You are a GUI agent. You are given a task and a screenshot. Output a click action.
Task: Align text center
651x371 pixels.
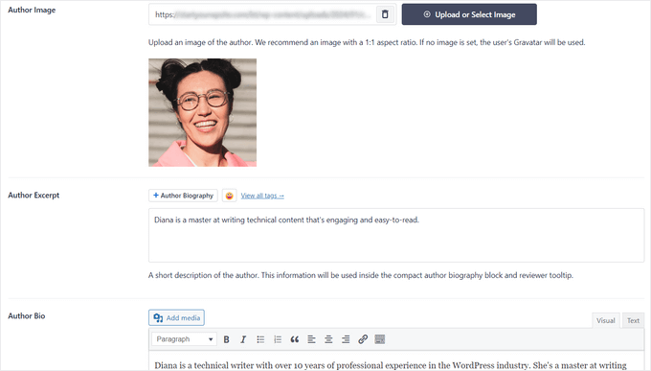pos(328,339)
